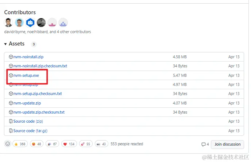Viewport: 251px width, 162px height.
Task: Download nvm-setup.zip.checksum.txt
Action: pos(38,94)
